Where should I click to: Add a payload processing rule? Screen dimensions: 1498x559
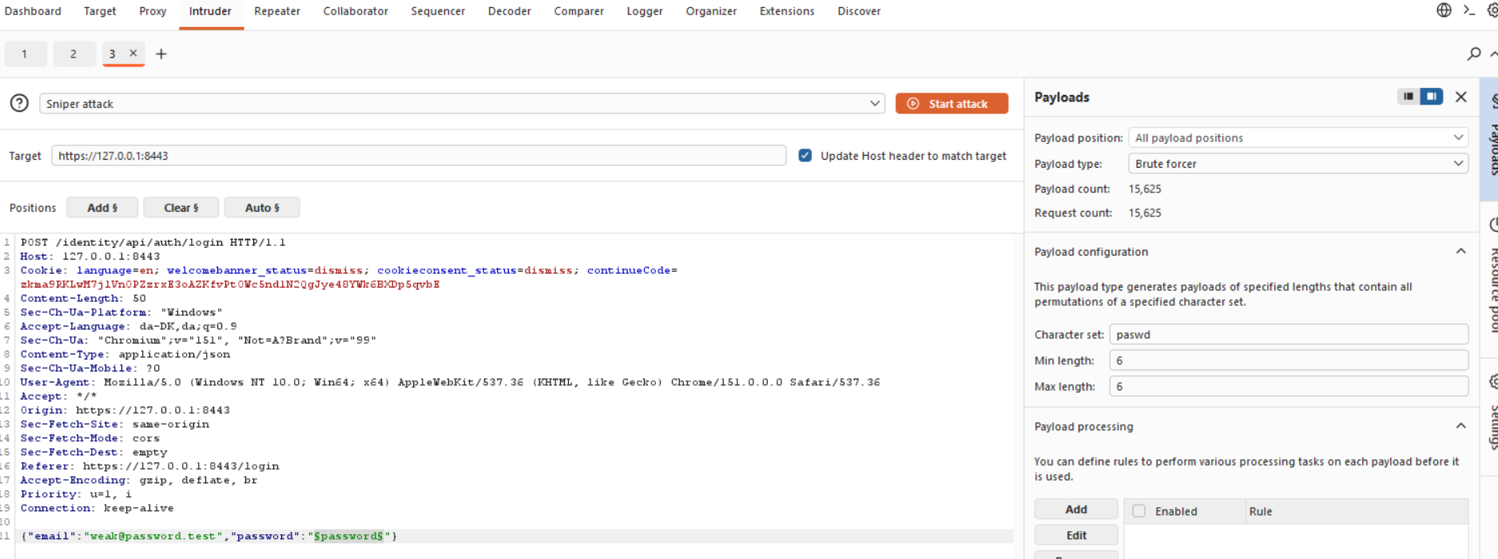1076,509
